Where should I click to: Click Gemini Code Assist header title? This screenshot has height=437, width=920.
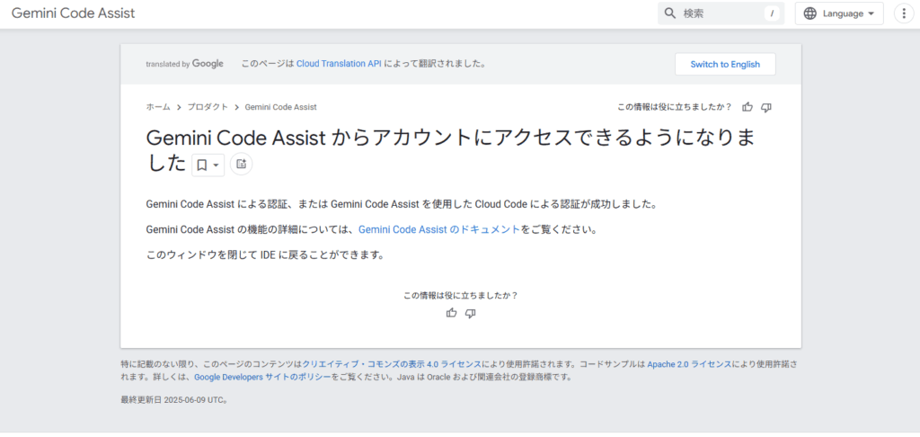[74, 13]
